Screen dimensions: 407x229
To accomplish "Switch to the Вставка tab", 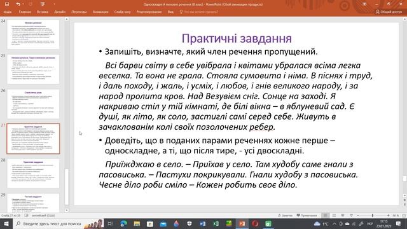I will pos(43,12).
